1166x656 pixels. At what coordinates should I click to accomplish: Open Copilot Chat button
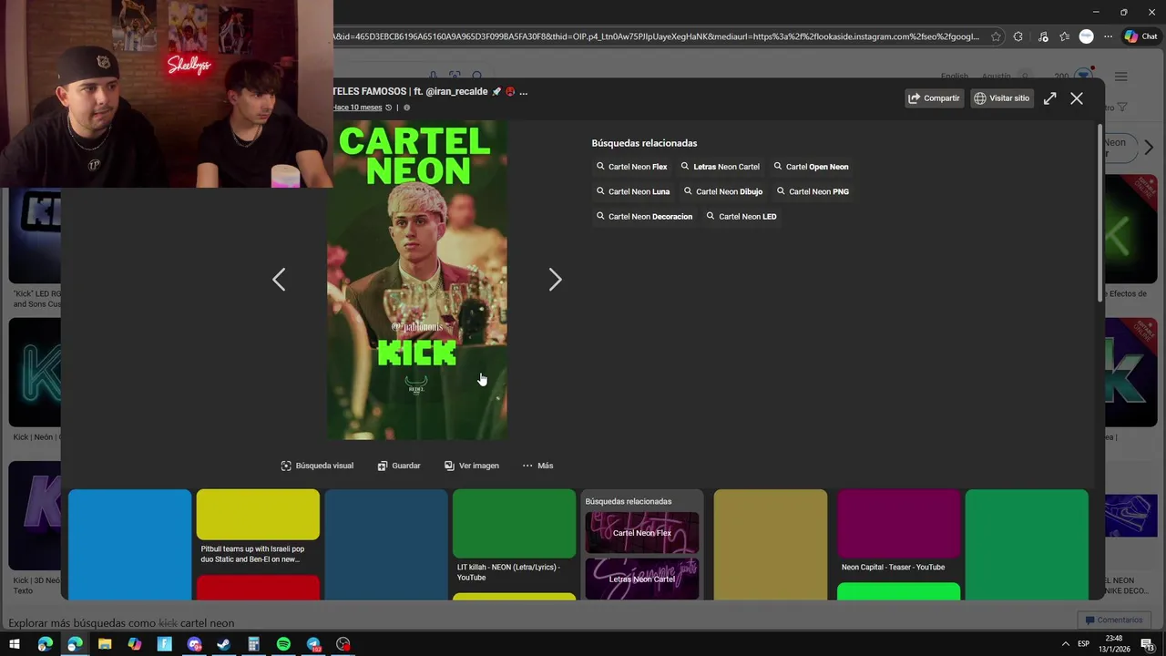pyautogui.click(x=1140, y=36)
